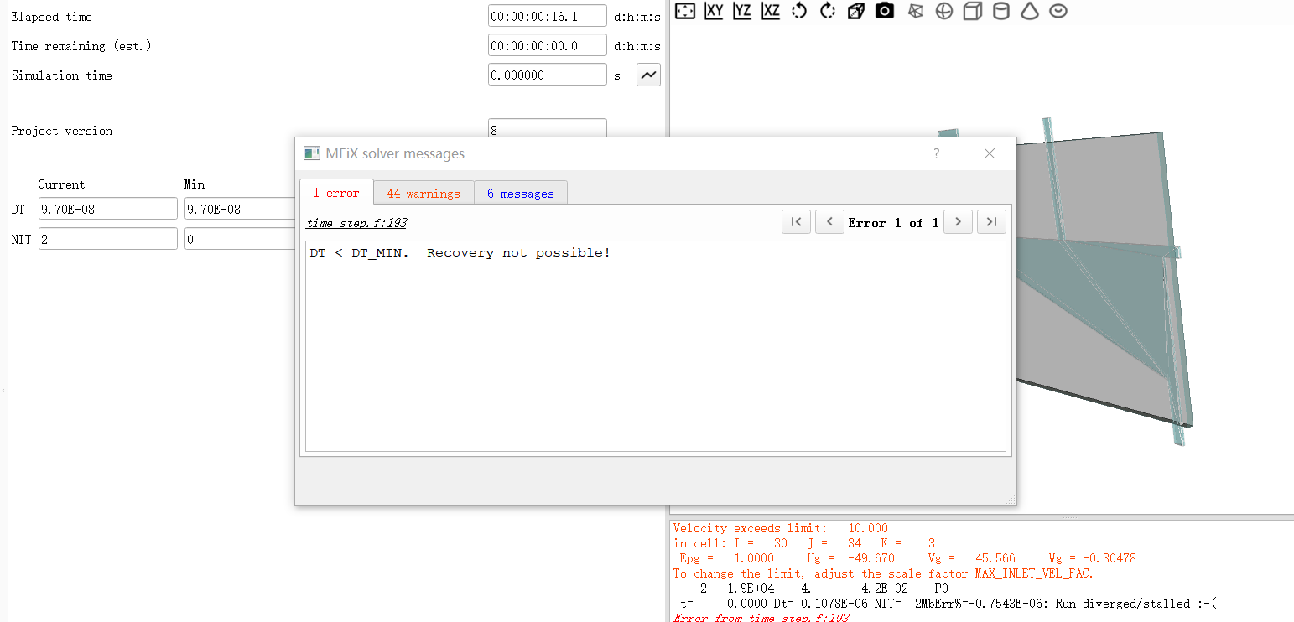Click the mesh geometry icon
The image size is (1294, 622).
[x=915, y=11]
